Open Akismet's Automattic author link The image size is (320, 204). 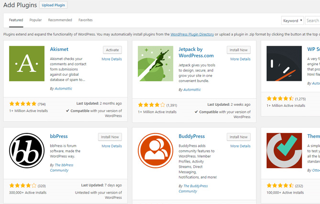point(63,89)
